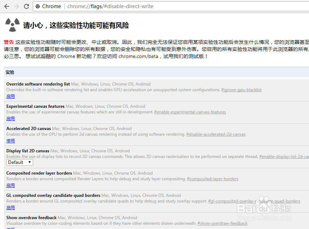Click the 'Override software rendering list' title
Viewport: 309px width, 229px height.
coord(38,84)
